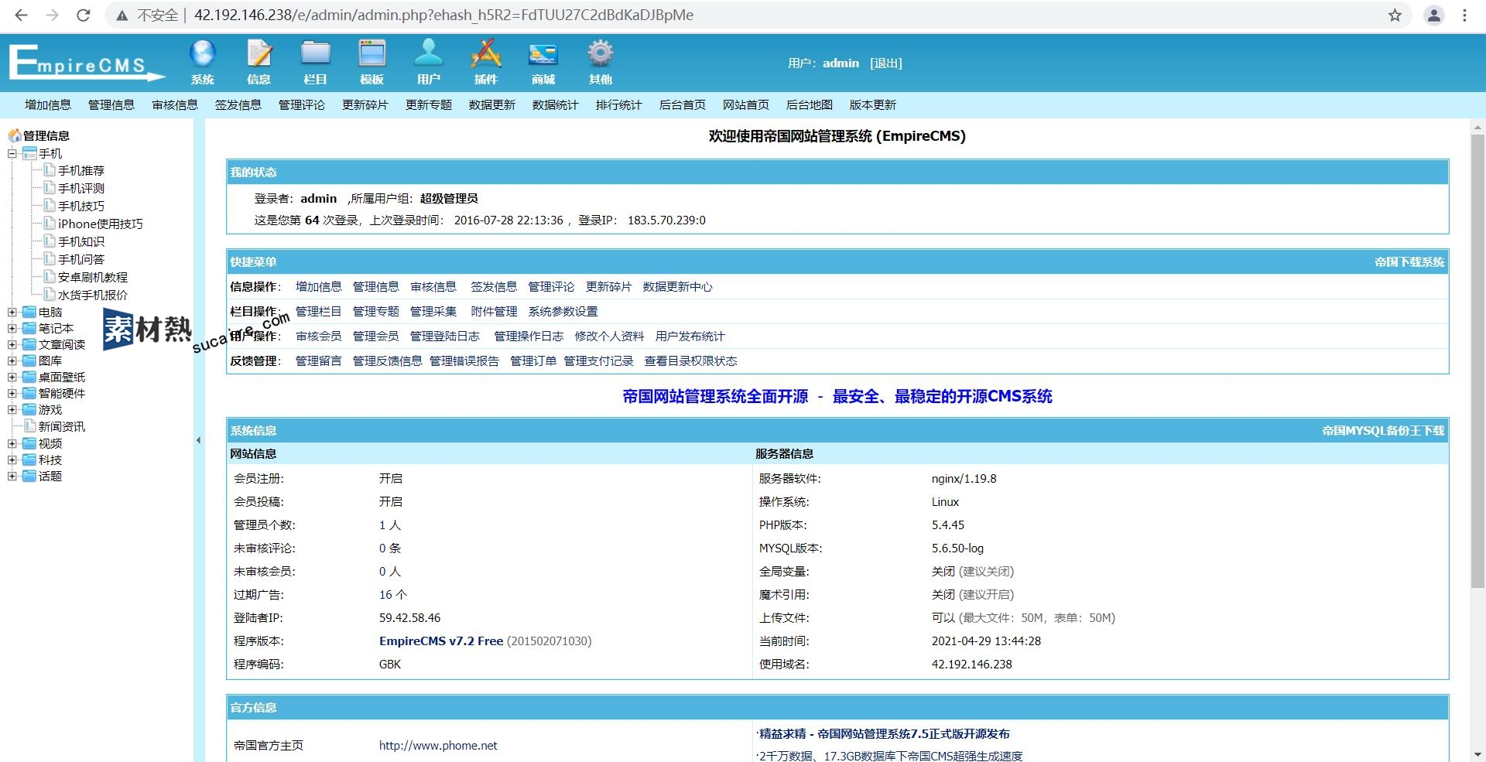Image resolution: width=1486 pixels, height=762 pixels.
Task: Open 管理栏目 in quick menu
Action: (319, 312)
